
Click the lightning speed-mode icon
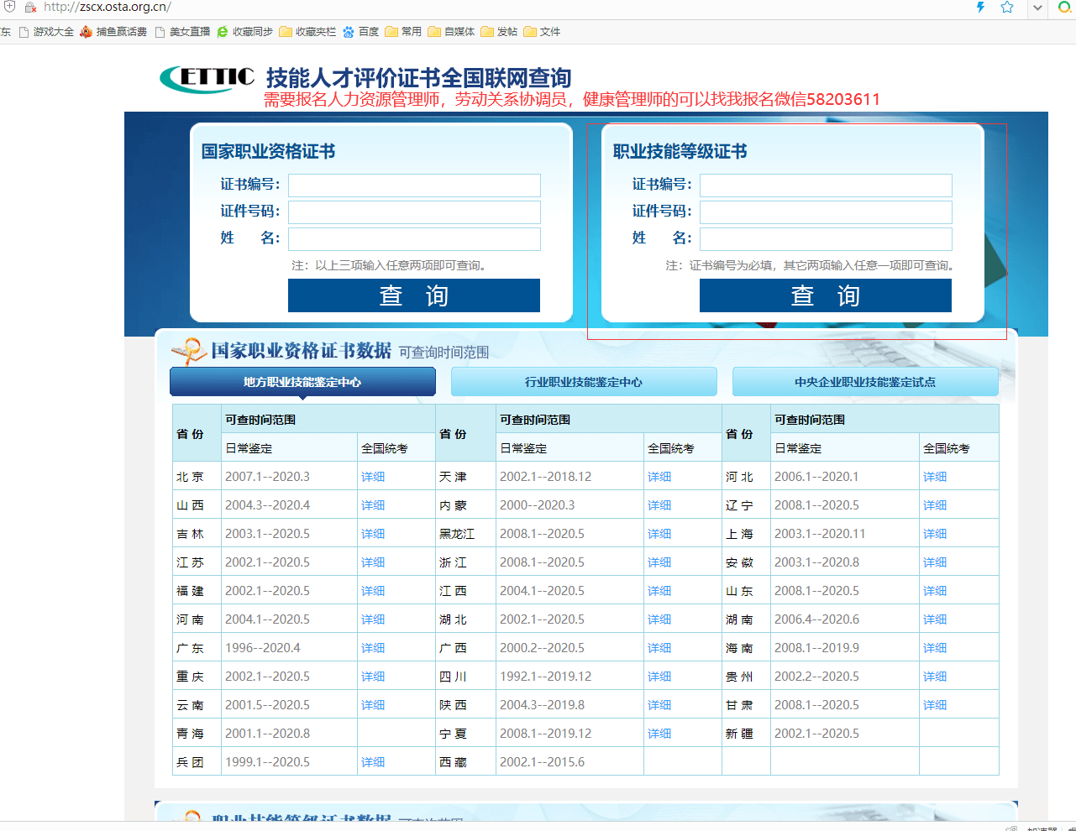pyautogui.click(x=980, y=7)
